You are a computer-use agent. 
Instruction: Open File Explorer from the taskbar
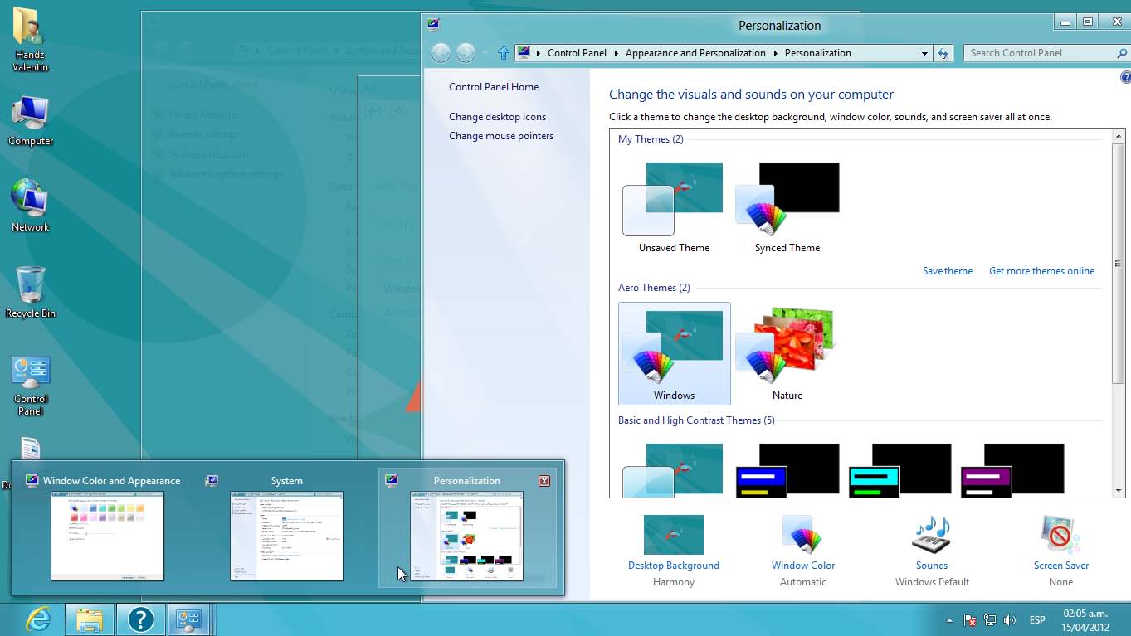[x=90, y=619]
